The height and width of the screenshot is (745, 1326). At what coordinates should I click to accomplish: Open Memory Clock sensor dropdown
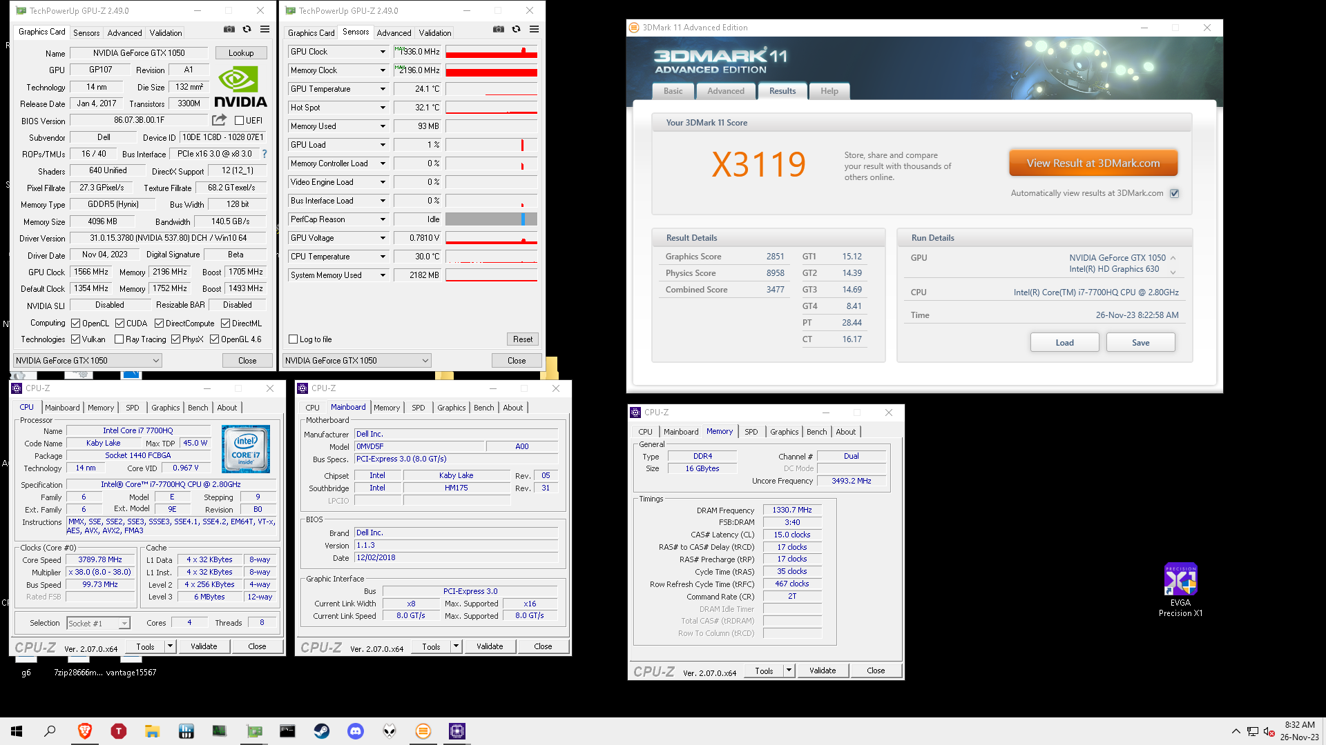click(x=383, y=70)
